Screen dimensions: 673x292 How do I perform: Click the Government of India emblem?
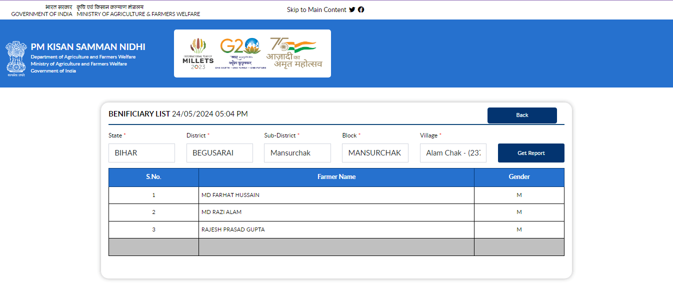point(16,58)
